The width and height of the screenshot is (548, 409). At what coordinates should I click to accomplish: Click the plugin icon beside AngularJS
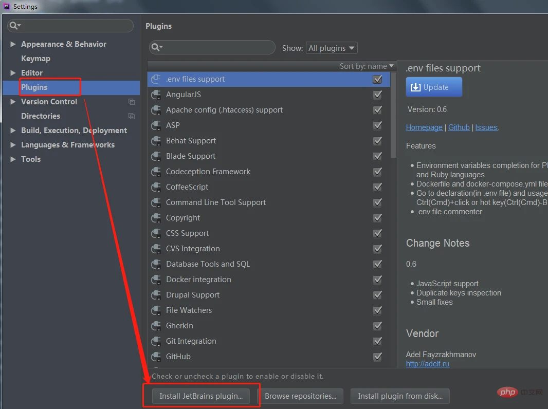click(156, 95)
